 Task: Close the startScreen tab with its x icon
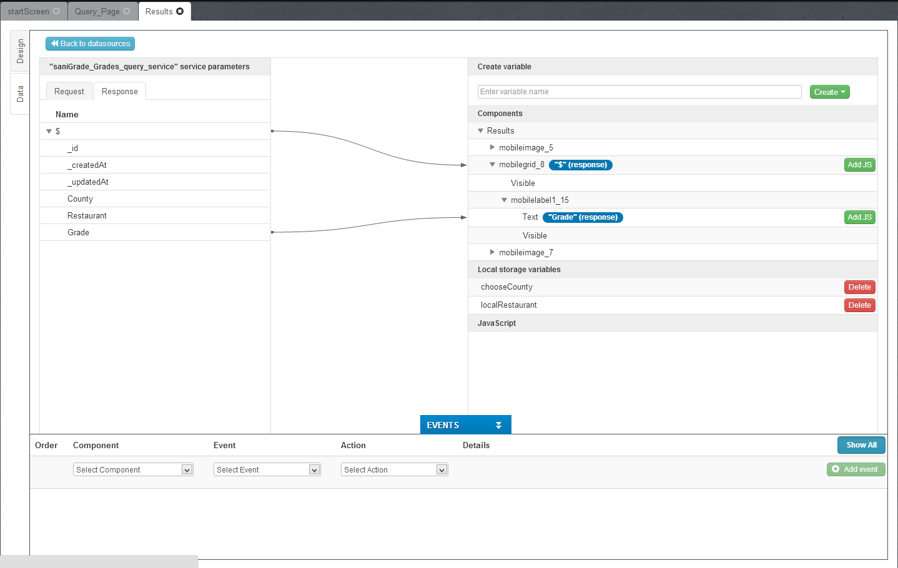[x=56, y=11]
